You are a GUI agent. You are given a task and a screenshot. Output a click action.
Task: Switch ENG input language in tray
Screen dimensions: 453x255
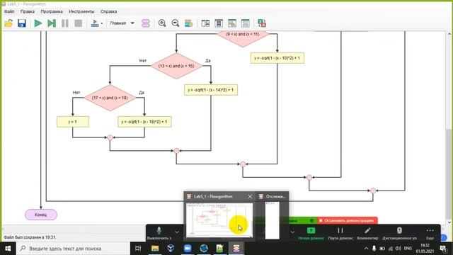tap(408, 249)
